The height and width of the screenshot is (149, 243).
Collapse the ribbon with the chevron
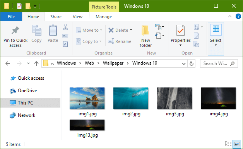pyautogui.click(x=230, y=16)
